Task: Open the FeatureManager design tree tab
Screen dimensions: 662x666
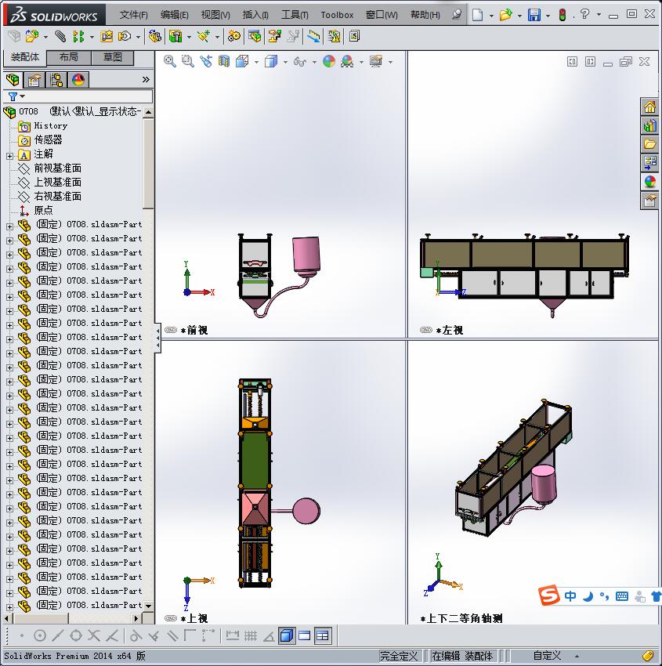Action: click(x=13, y=80)
